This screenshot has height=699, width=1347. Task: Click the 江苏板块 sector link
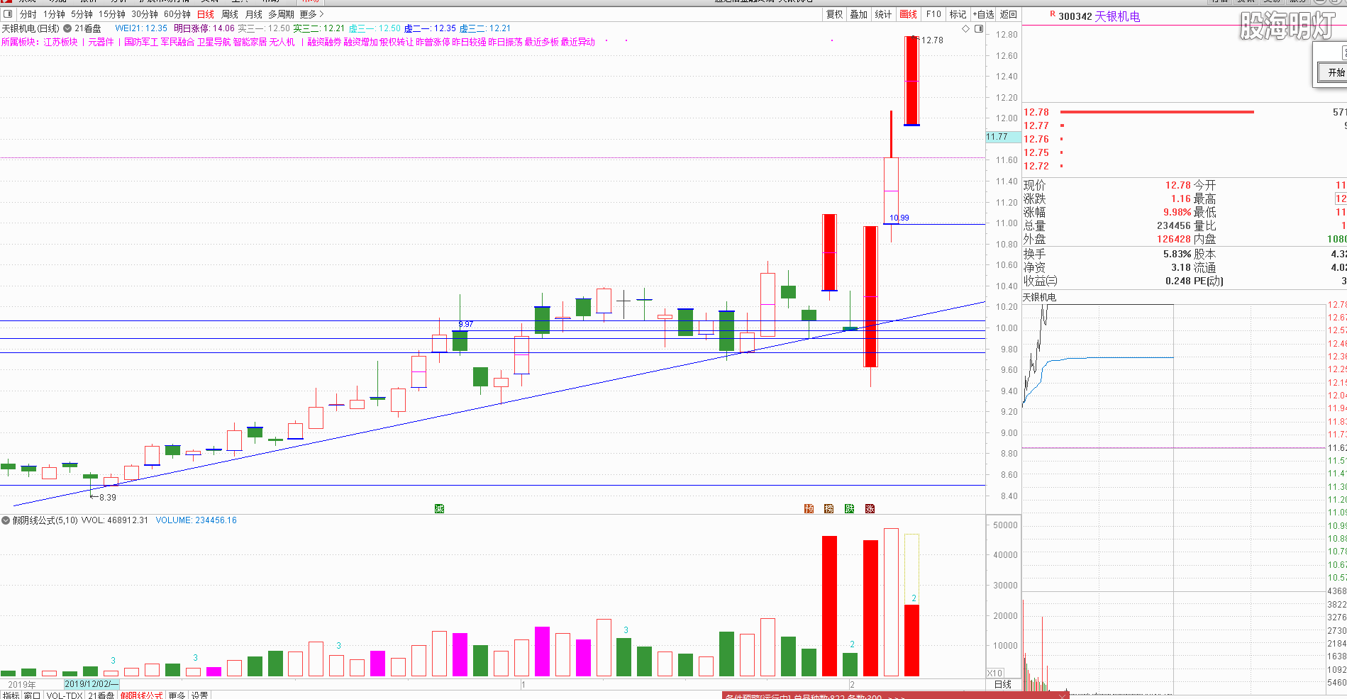click(60, 43)
